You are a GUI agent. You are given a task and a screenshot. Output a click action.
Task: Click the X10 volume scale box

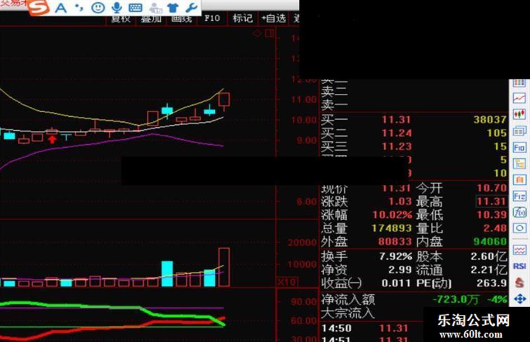(287, 282)
